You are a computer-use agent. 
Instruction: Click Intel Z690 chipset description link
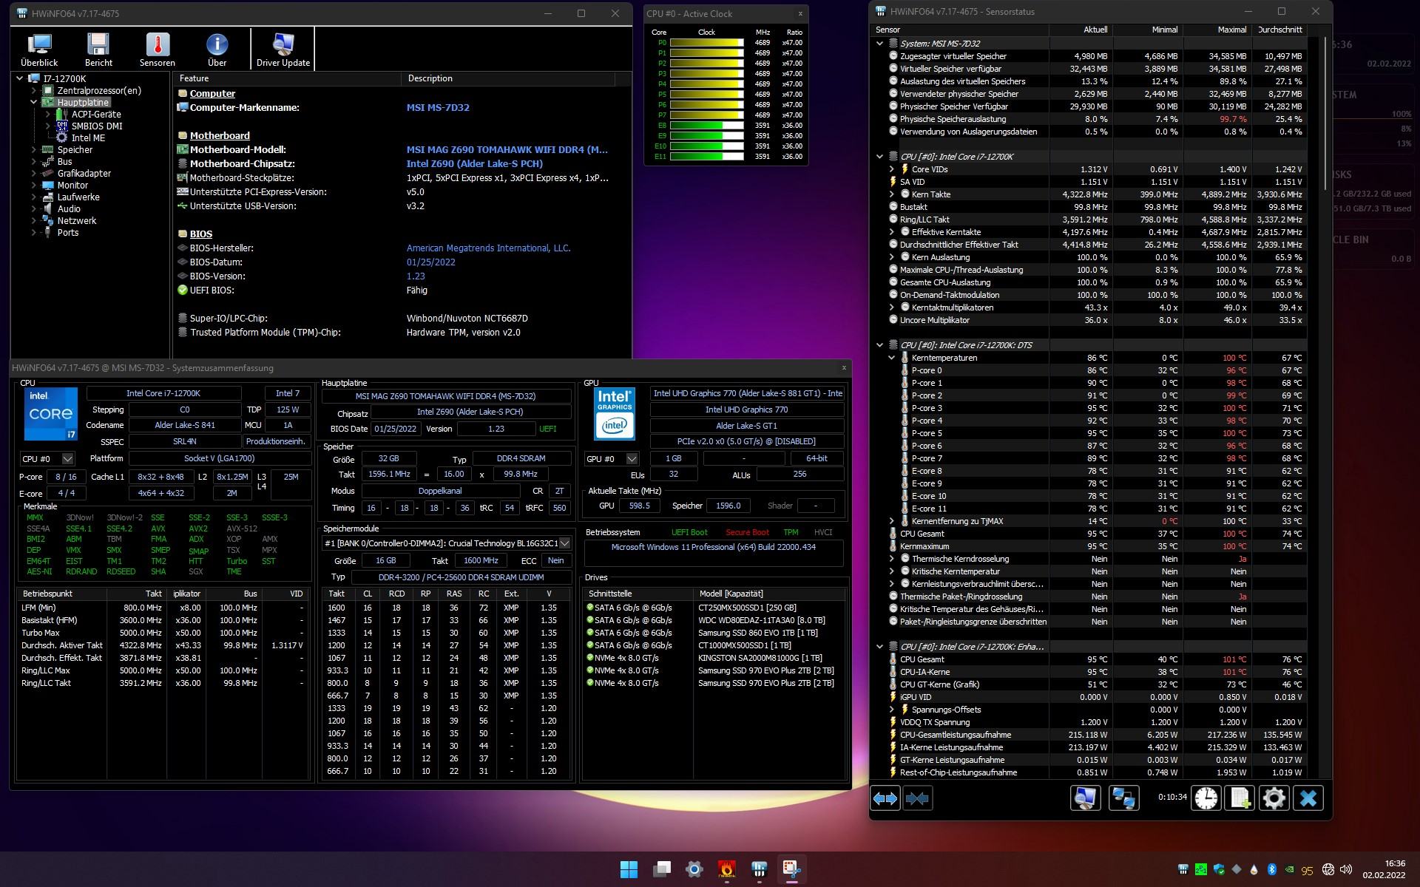(x=475, y=163)
